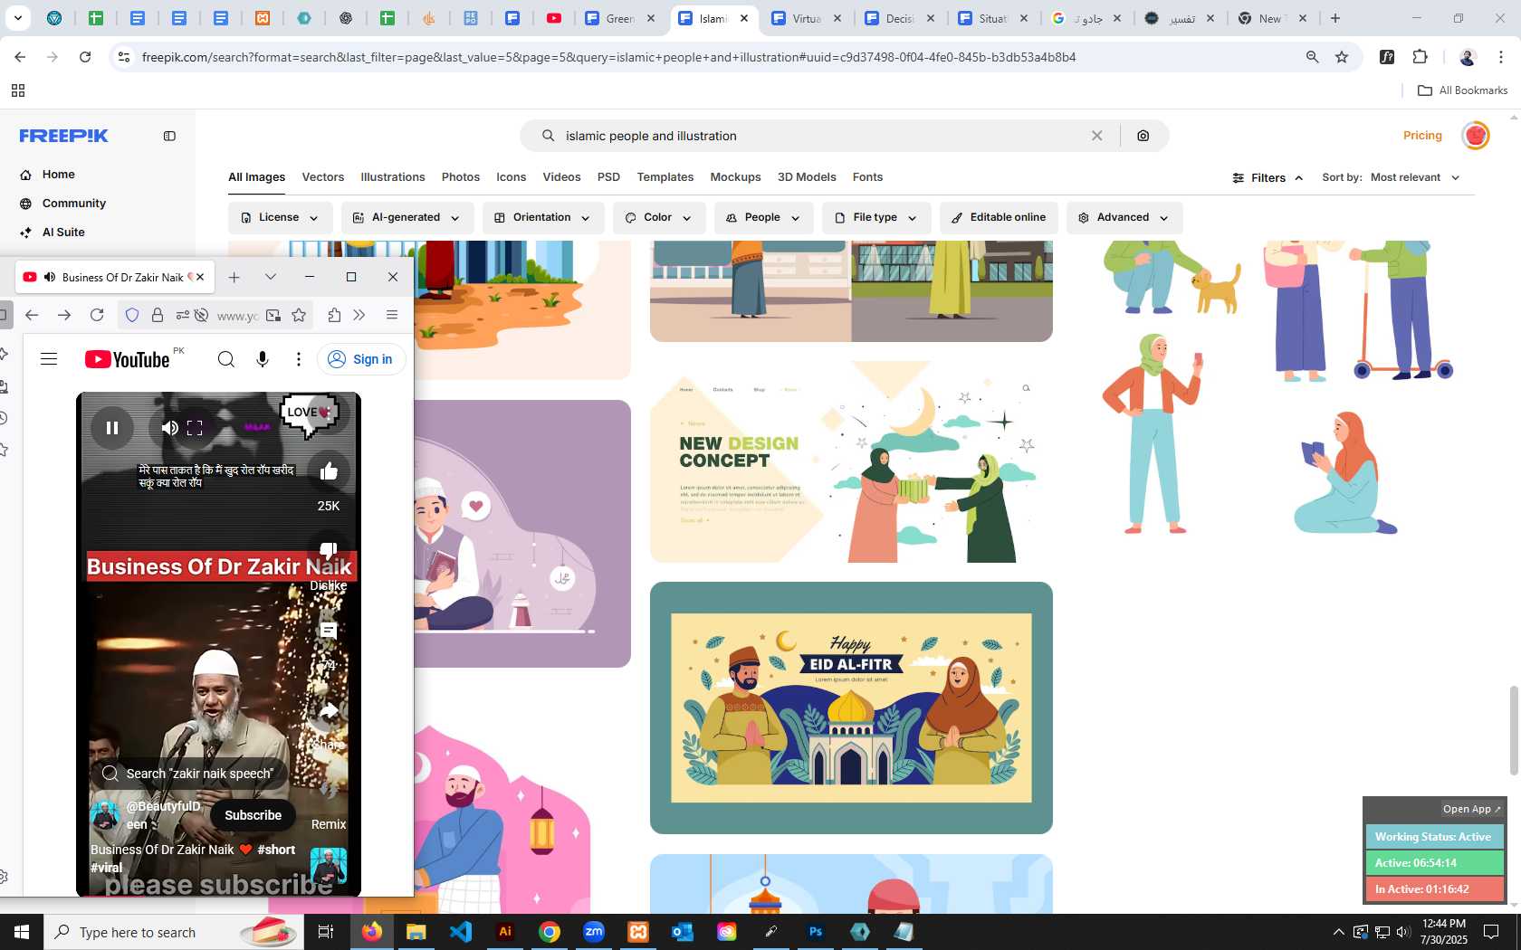Switch to Photos tab

(x=461, y=177)
